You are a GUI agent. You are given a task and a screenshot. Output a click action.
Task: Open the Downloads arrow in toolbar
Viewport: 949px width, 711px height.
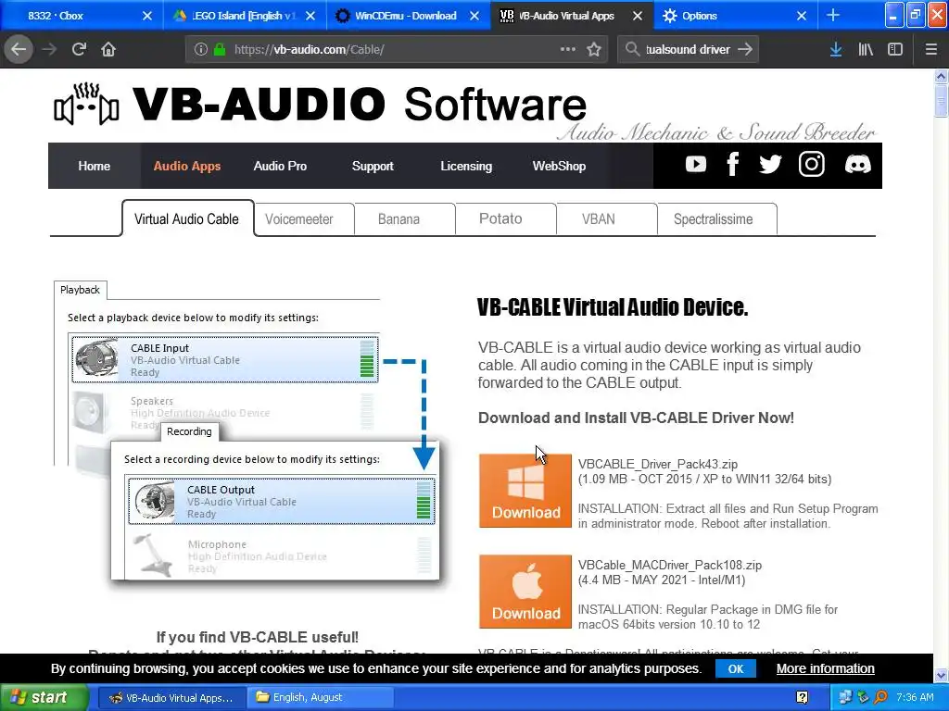(x=836, y=50)
